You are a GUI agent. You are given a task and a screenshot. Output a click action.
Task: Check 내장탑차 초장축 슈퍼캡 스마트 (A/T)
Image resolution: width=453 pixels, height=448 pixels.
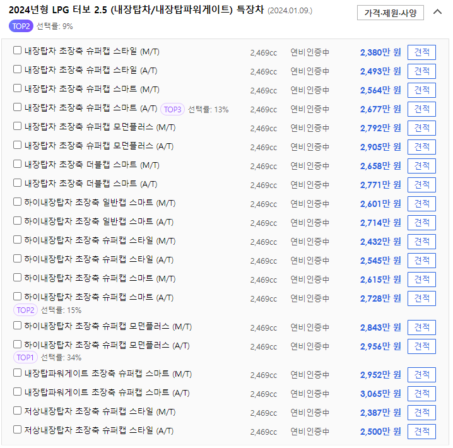[17, 107]
